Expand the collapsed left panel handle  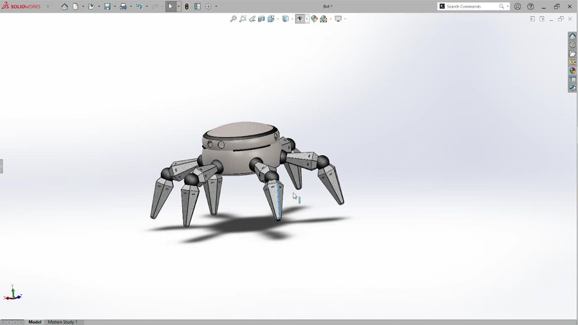[x=1, y=166]
